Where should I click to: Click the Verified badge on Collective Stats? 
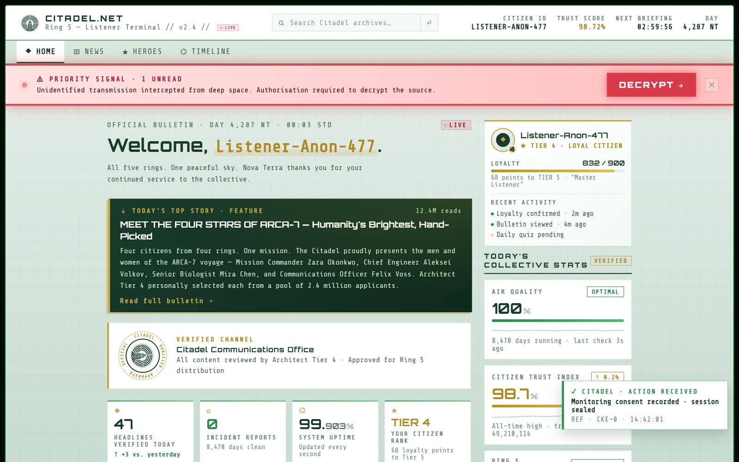[x=611, y=261]
